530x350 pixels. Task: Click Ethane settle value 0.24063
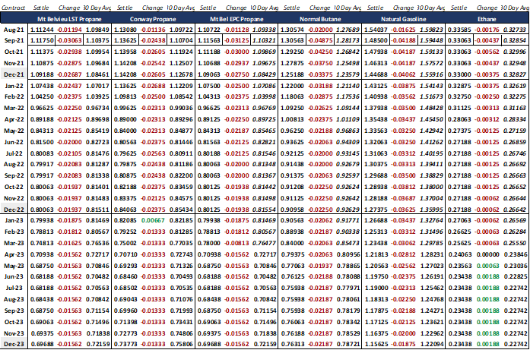[459, 254]
